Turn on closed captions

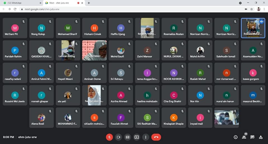[128, 137]
